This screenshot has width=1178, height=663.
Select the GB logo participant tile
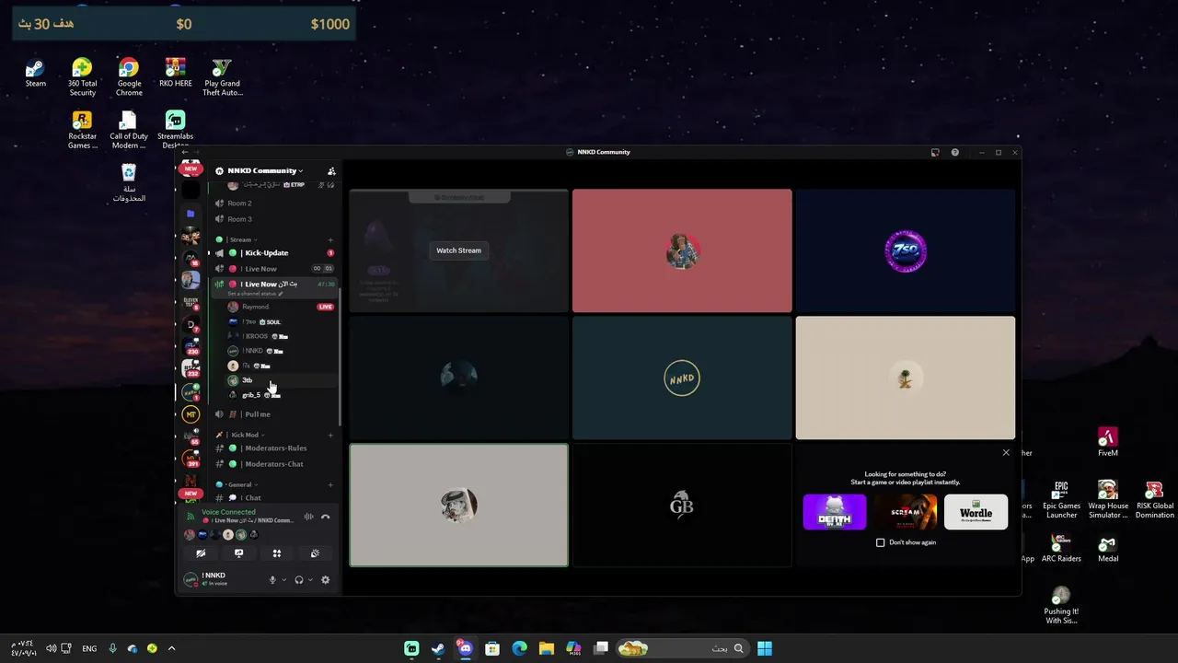(682, 505)
